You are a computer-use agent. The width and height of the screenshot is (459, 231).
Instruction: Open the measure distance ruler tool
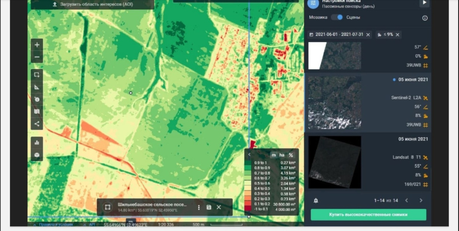point(37,87)
